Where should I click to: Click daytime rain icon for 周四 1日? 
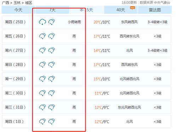point(42,121)
